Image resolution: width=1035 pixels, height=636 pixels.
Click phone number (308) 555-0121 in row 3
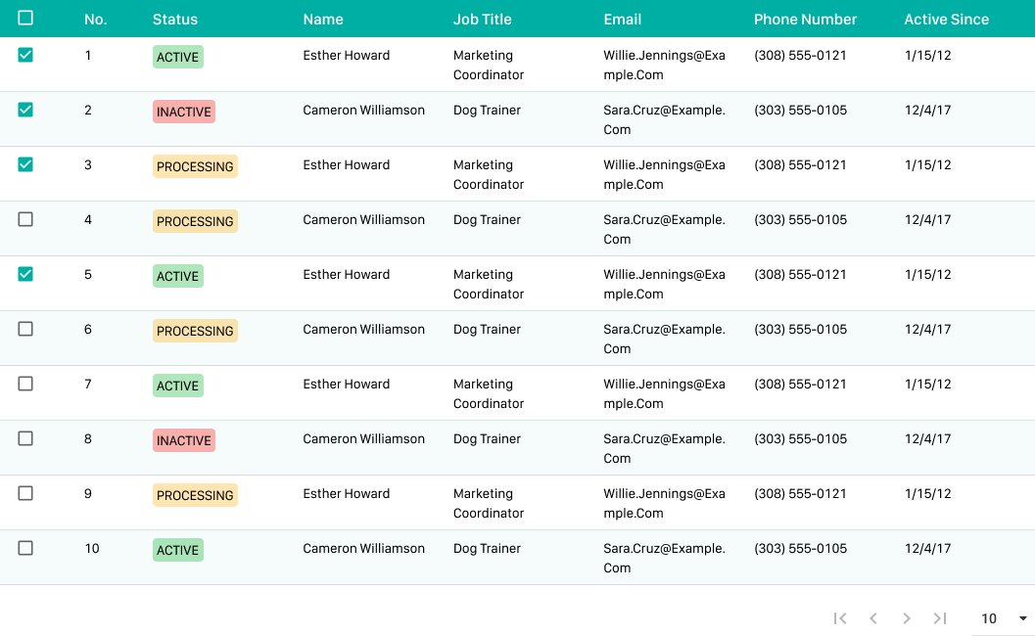coord(800,165)
